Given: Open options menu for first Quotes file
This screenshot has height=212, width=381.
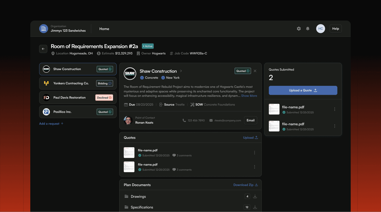Looking at the screenshot, I should coord(254,153).
